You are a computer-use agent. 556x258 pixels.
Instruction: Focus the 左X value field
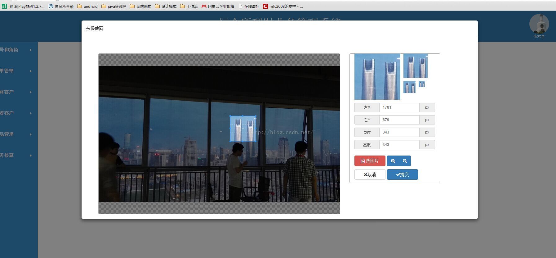tap(399, 107)
